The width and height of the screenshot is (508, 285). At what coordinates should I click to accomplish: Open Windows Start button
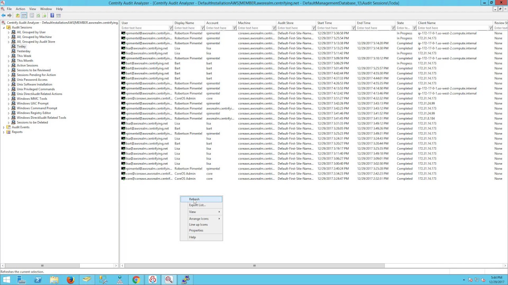tap(6, 280)
